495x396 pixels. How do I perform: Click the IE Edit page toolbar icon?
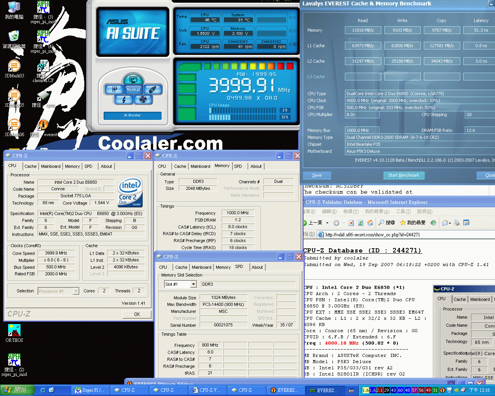click(x=466, y=223)
